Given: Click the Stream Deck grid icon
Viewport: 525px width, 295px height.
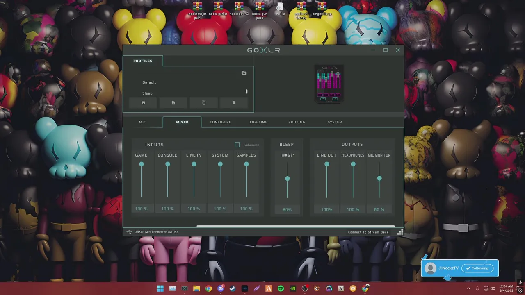Looking at the screenshot, I should click(400, 232).
